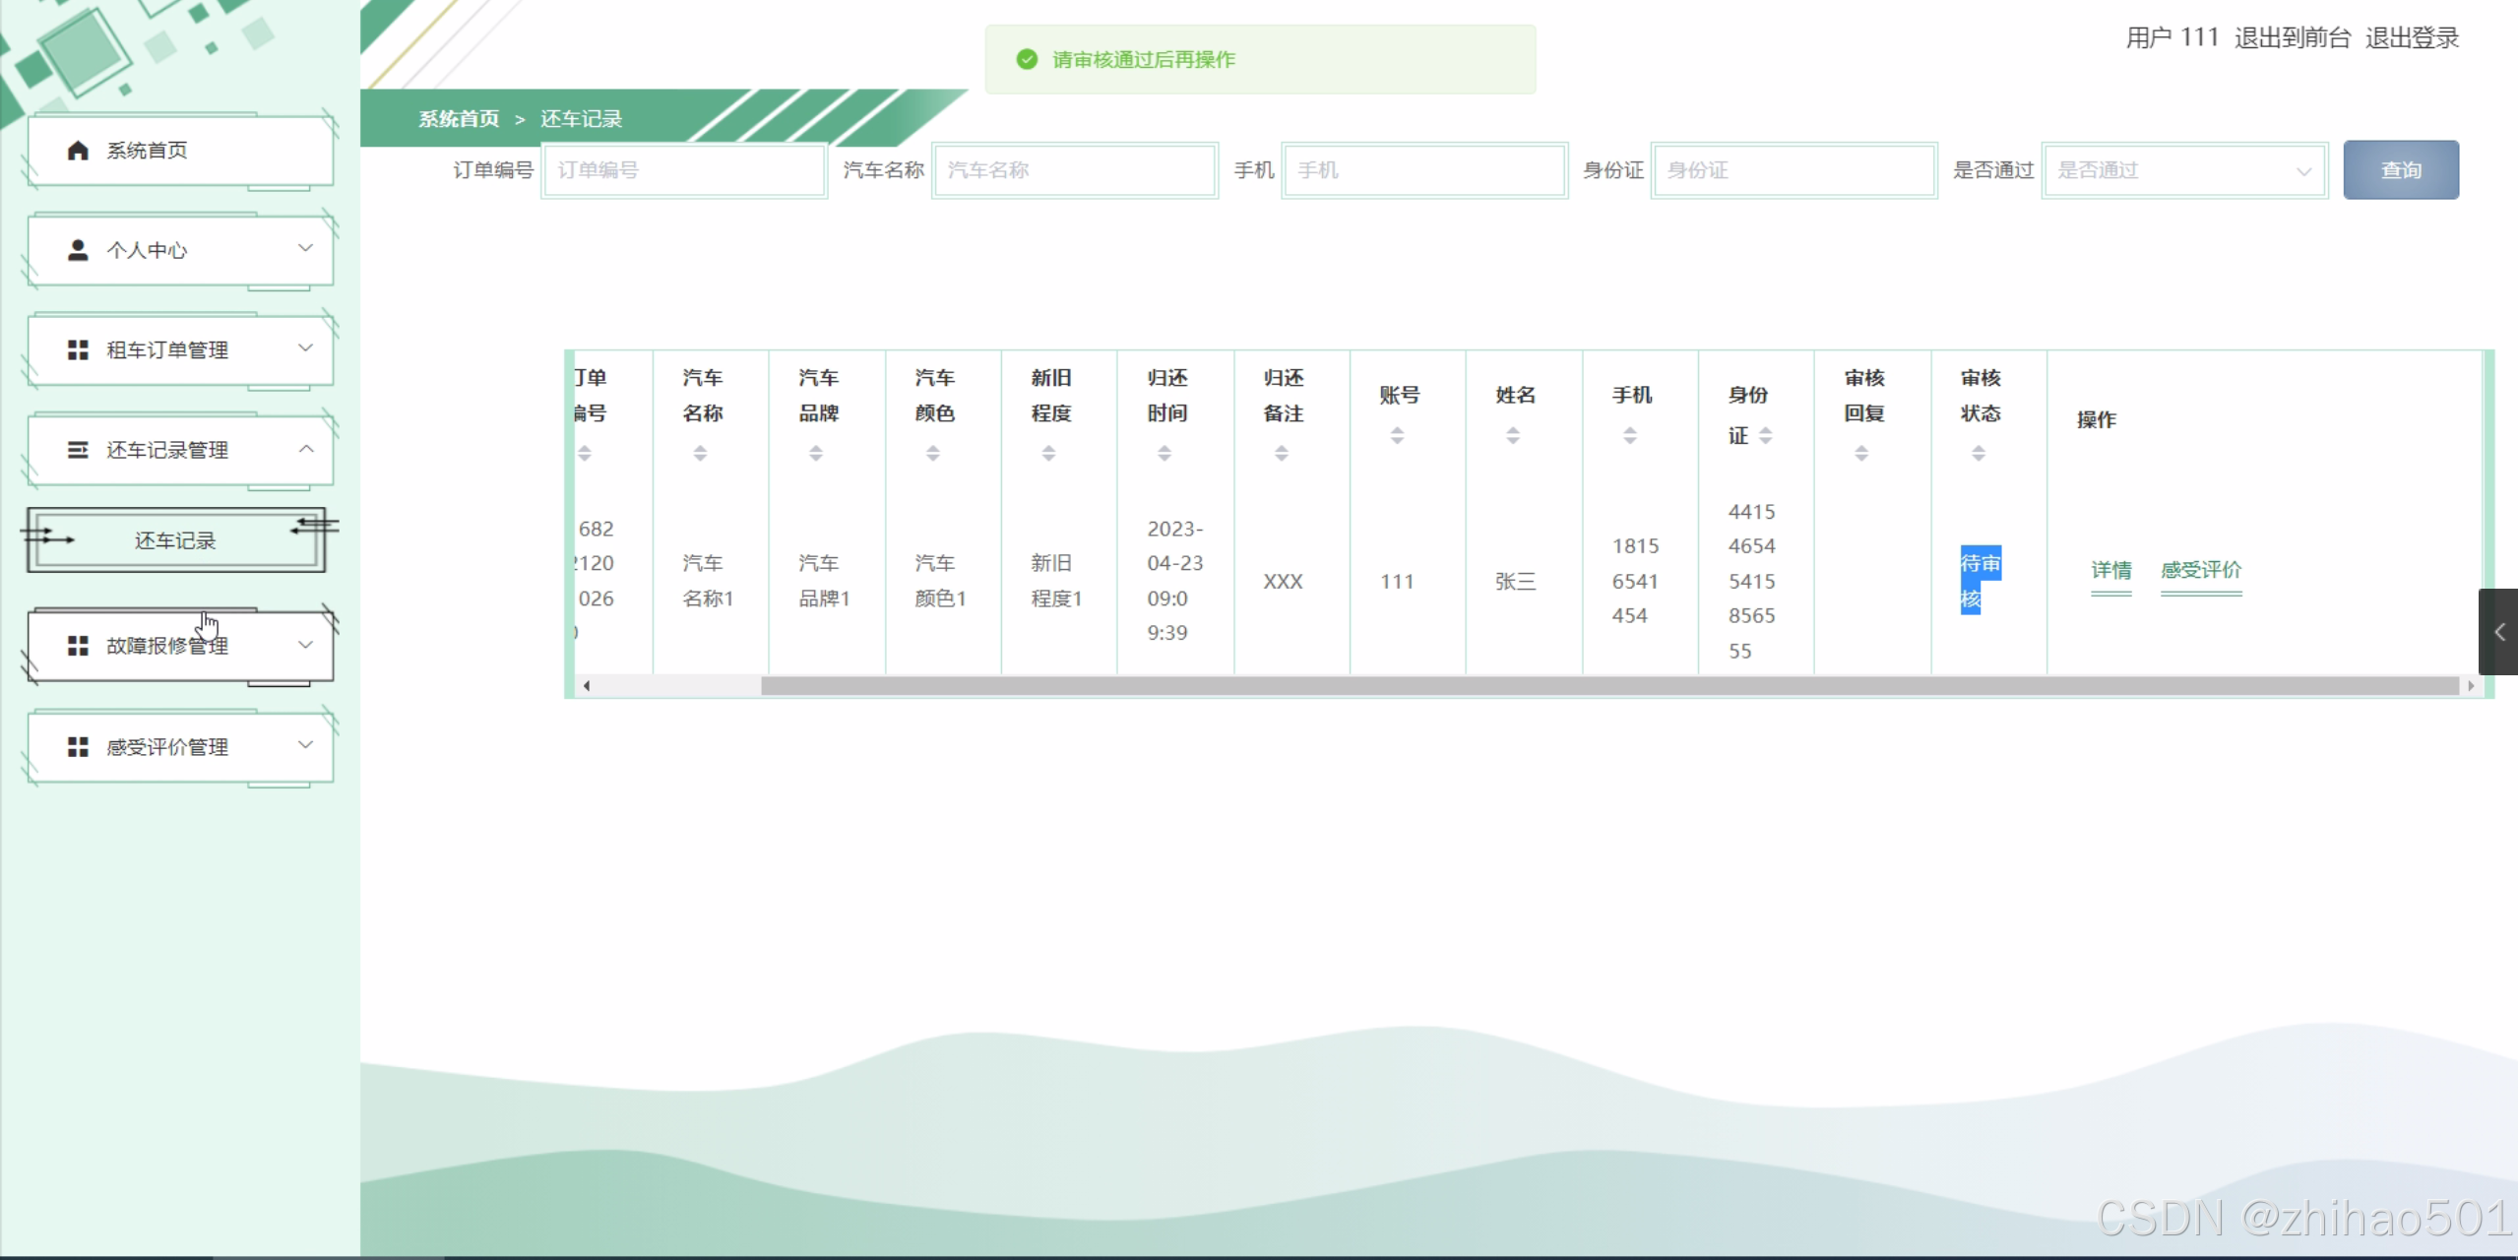This screenshot has height=1260, width=2518.
Task: Click the list icon beside 还车记录管理
Action: [78, 450]
